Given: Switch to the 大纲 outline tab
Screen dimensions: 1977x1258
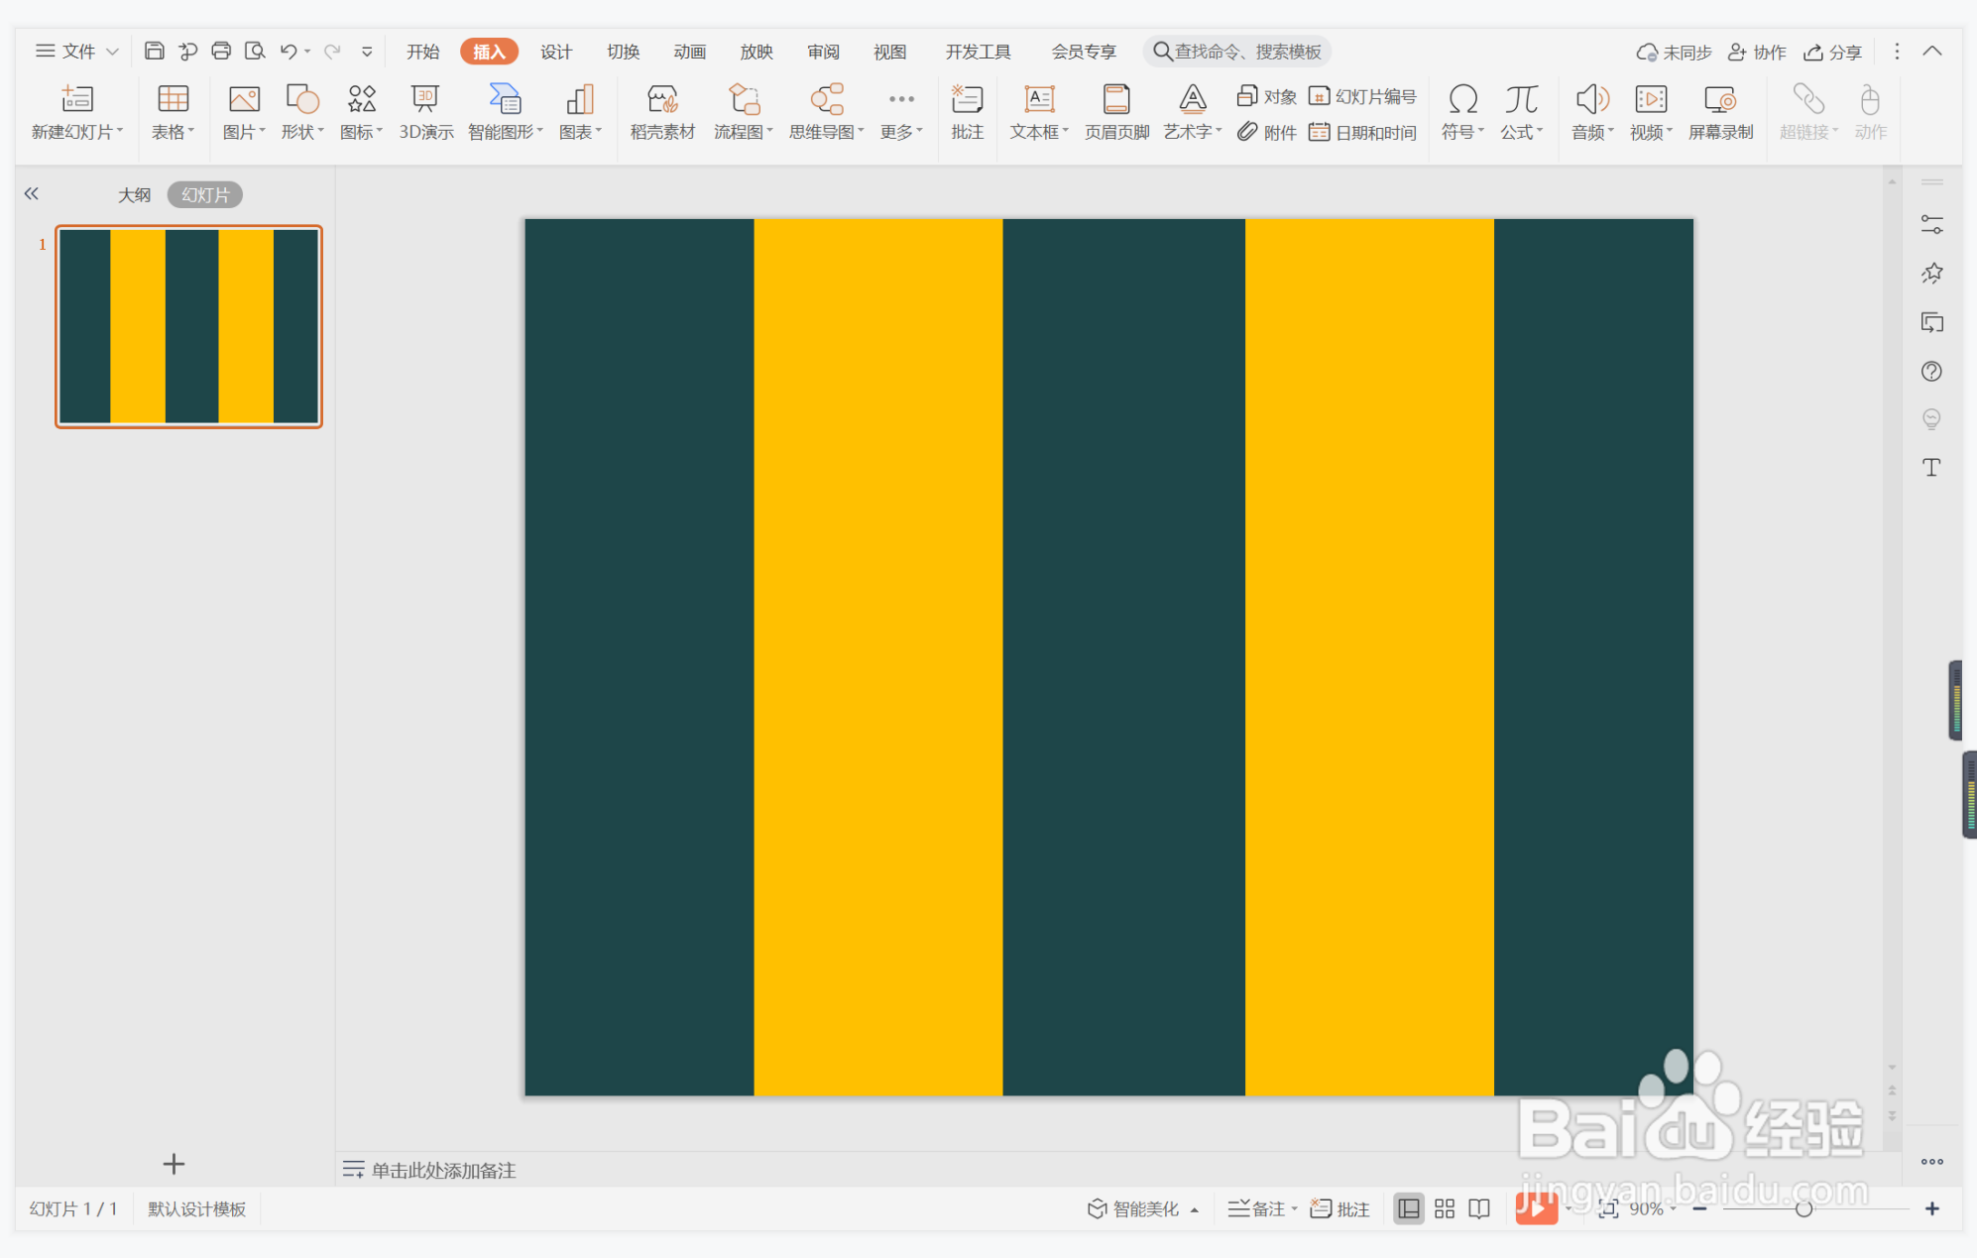Looking at the screenshot, I should [x=134, y=194].
